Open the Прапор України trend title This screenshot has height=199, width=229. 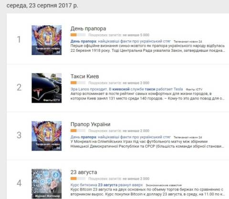coord(91,124)
